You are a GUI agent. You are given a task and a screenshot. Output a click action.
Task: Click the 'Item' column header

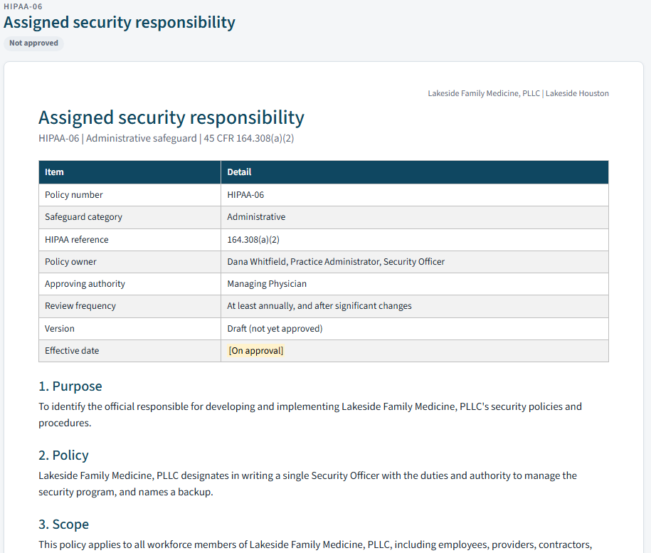coord(130,172)
